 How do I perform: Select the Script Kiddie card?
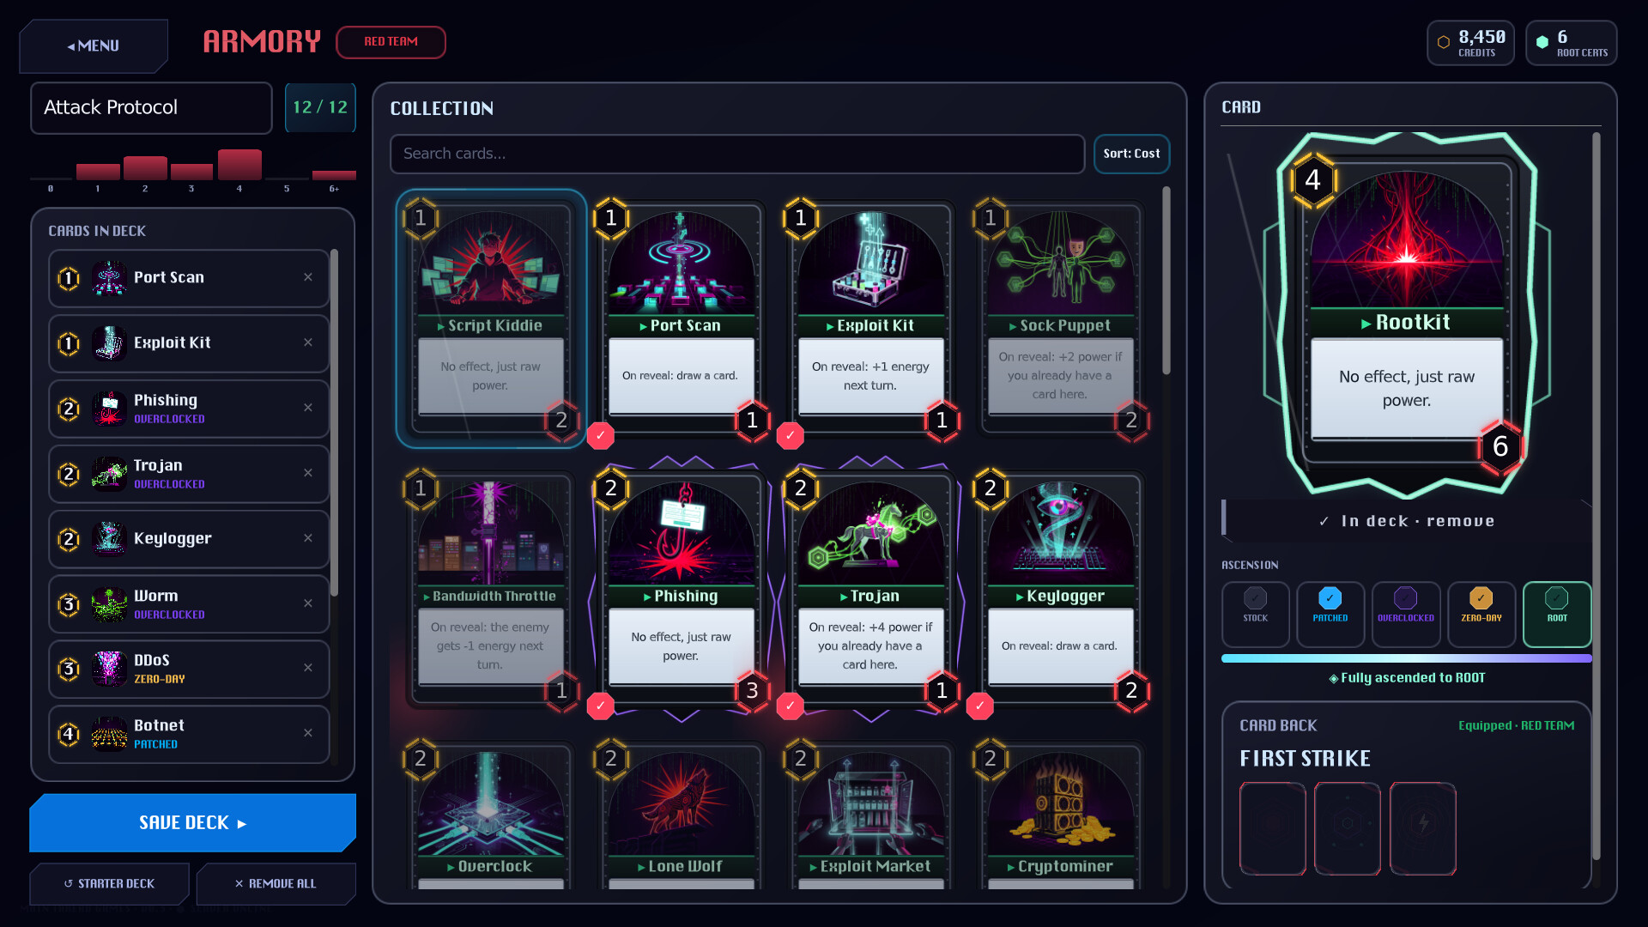(491, 318)
